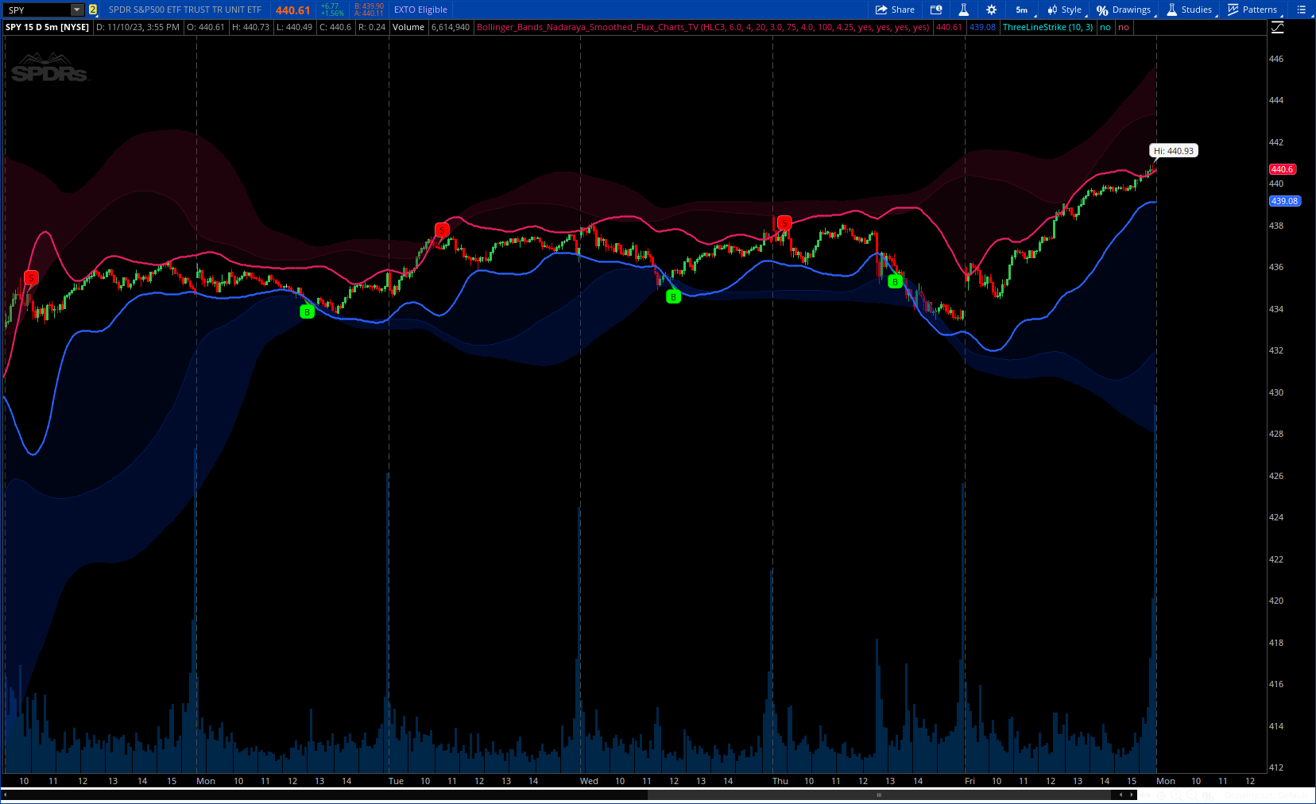Click the SPDR S&P500 ETF TRUST description text
Viewport: 1316px width, 804px height.
185,10
